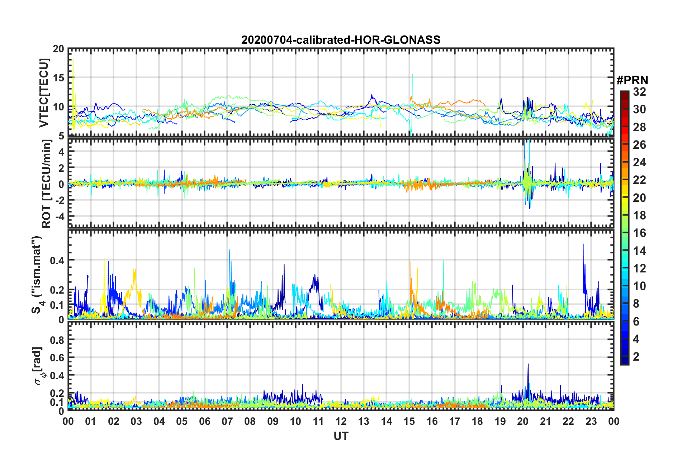Click the "14" label on the PRN colorbar
Screen dimensions: 682x456
click(x=639, y=251)
